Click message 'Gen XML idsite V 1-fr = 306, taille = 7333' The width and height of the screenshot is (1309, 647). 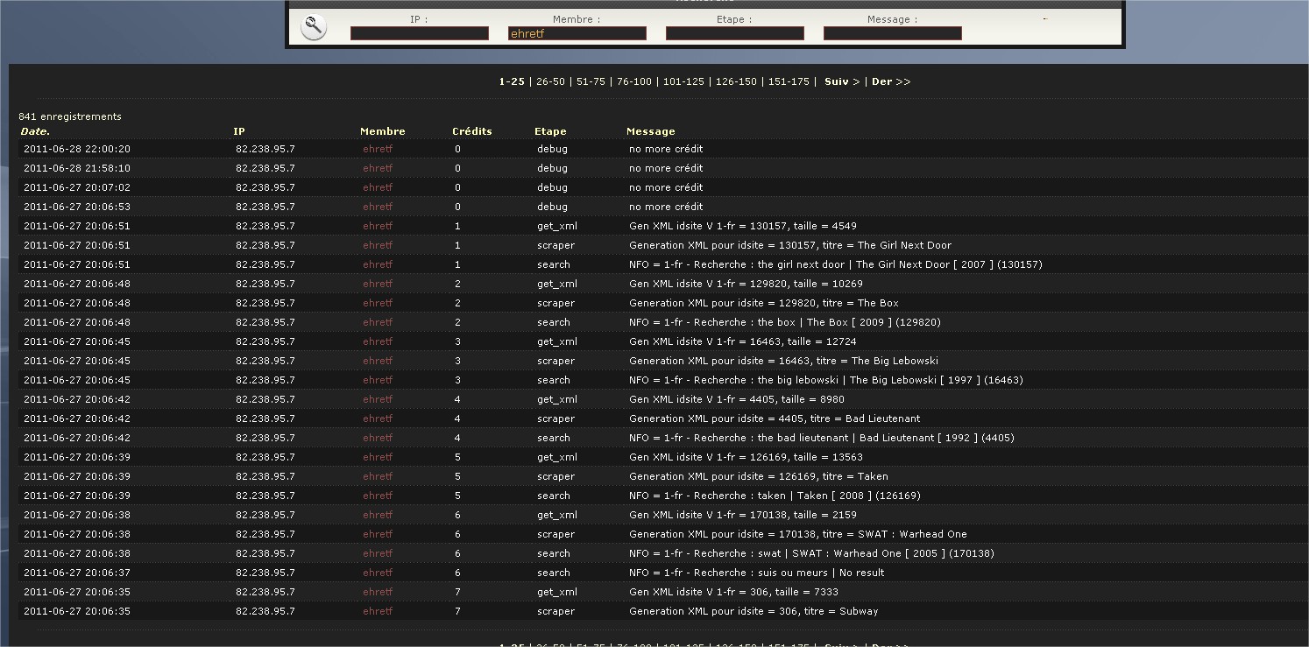733,592
